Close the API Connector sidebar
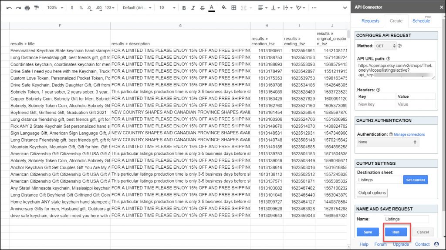 pos(439,7)
